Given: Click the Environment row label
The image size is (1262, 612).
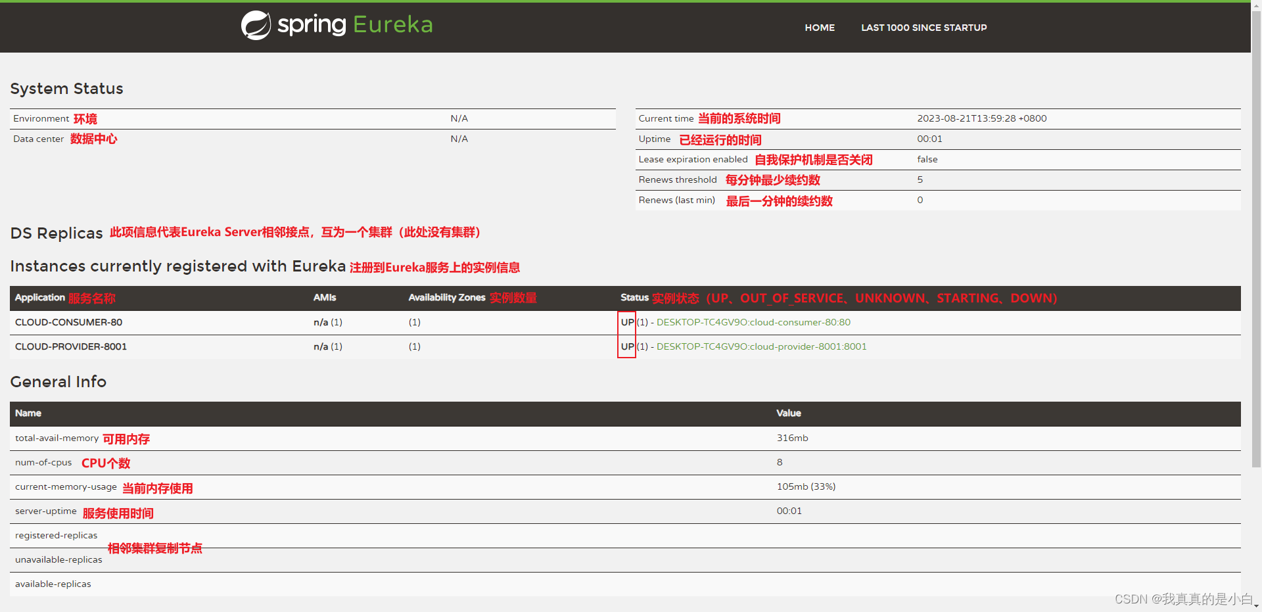Looking at the screenshot, I should 41,118.
